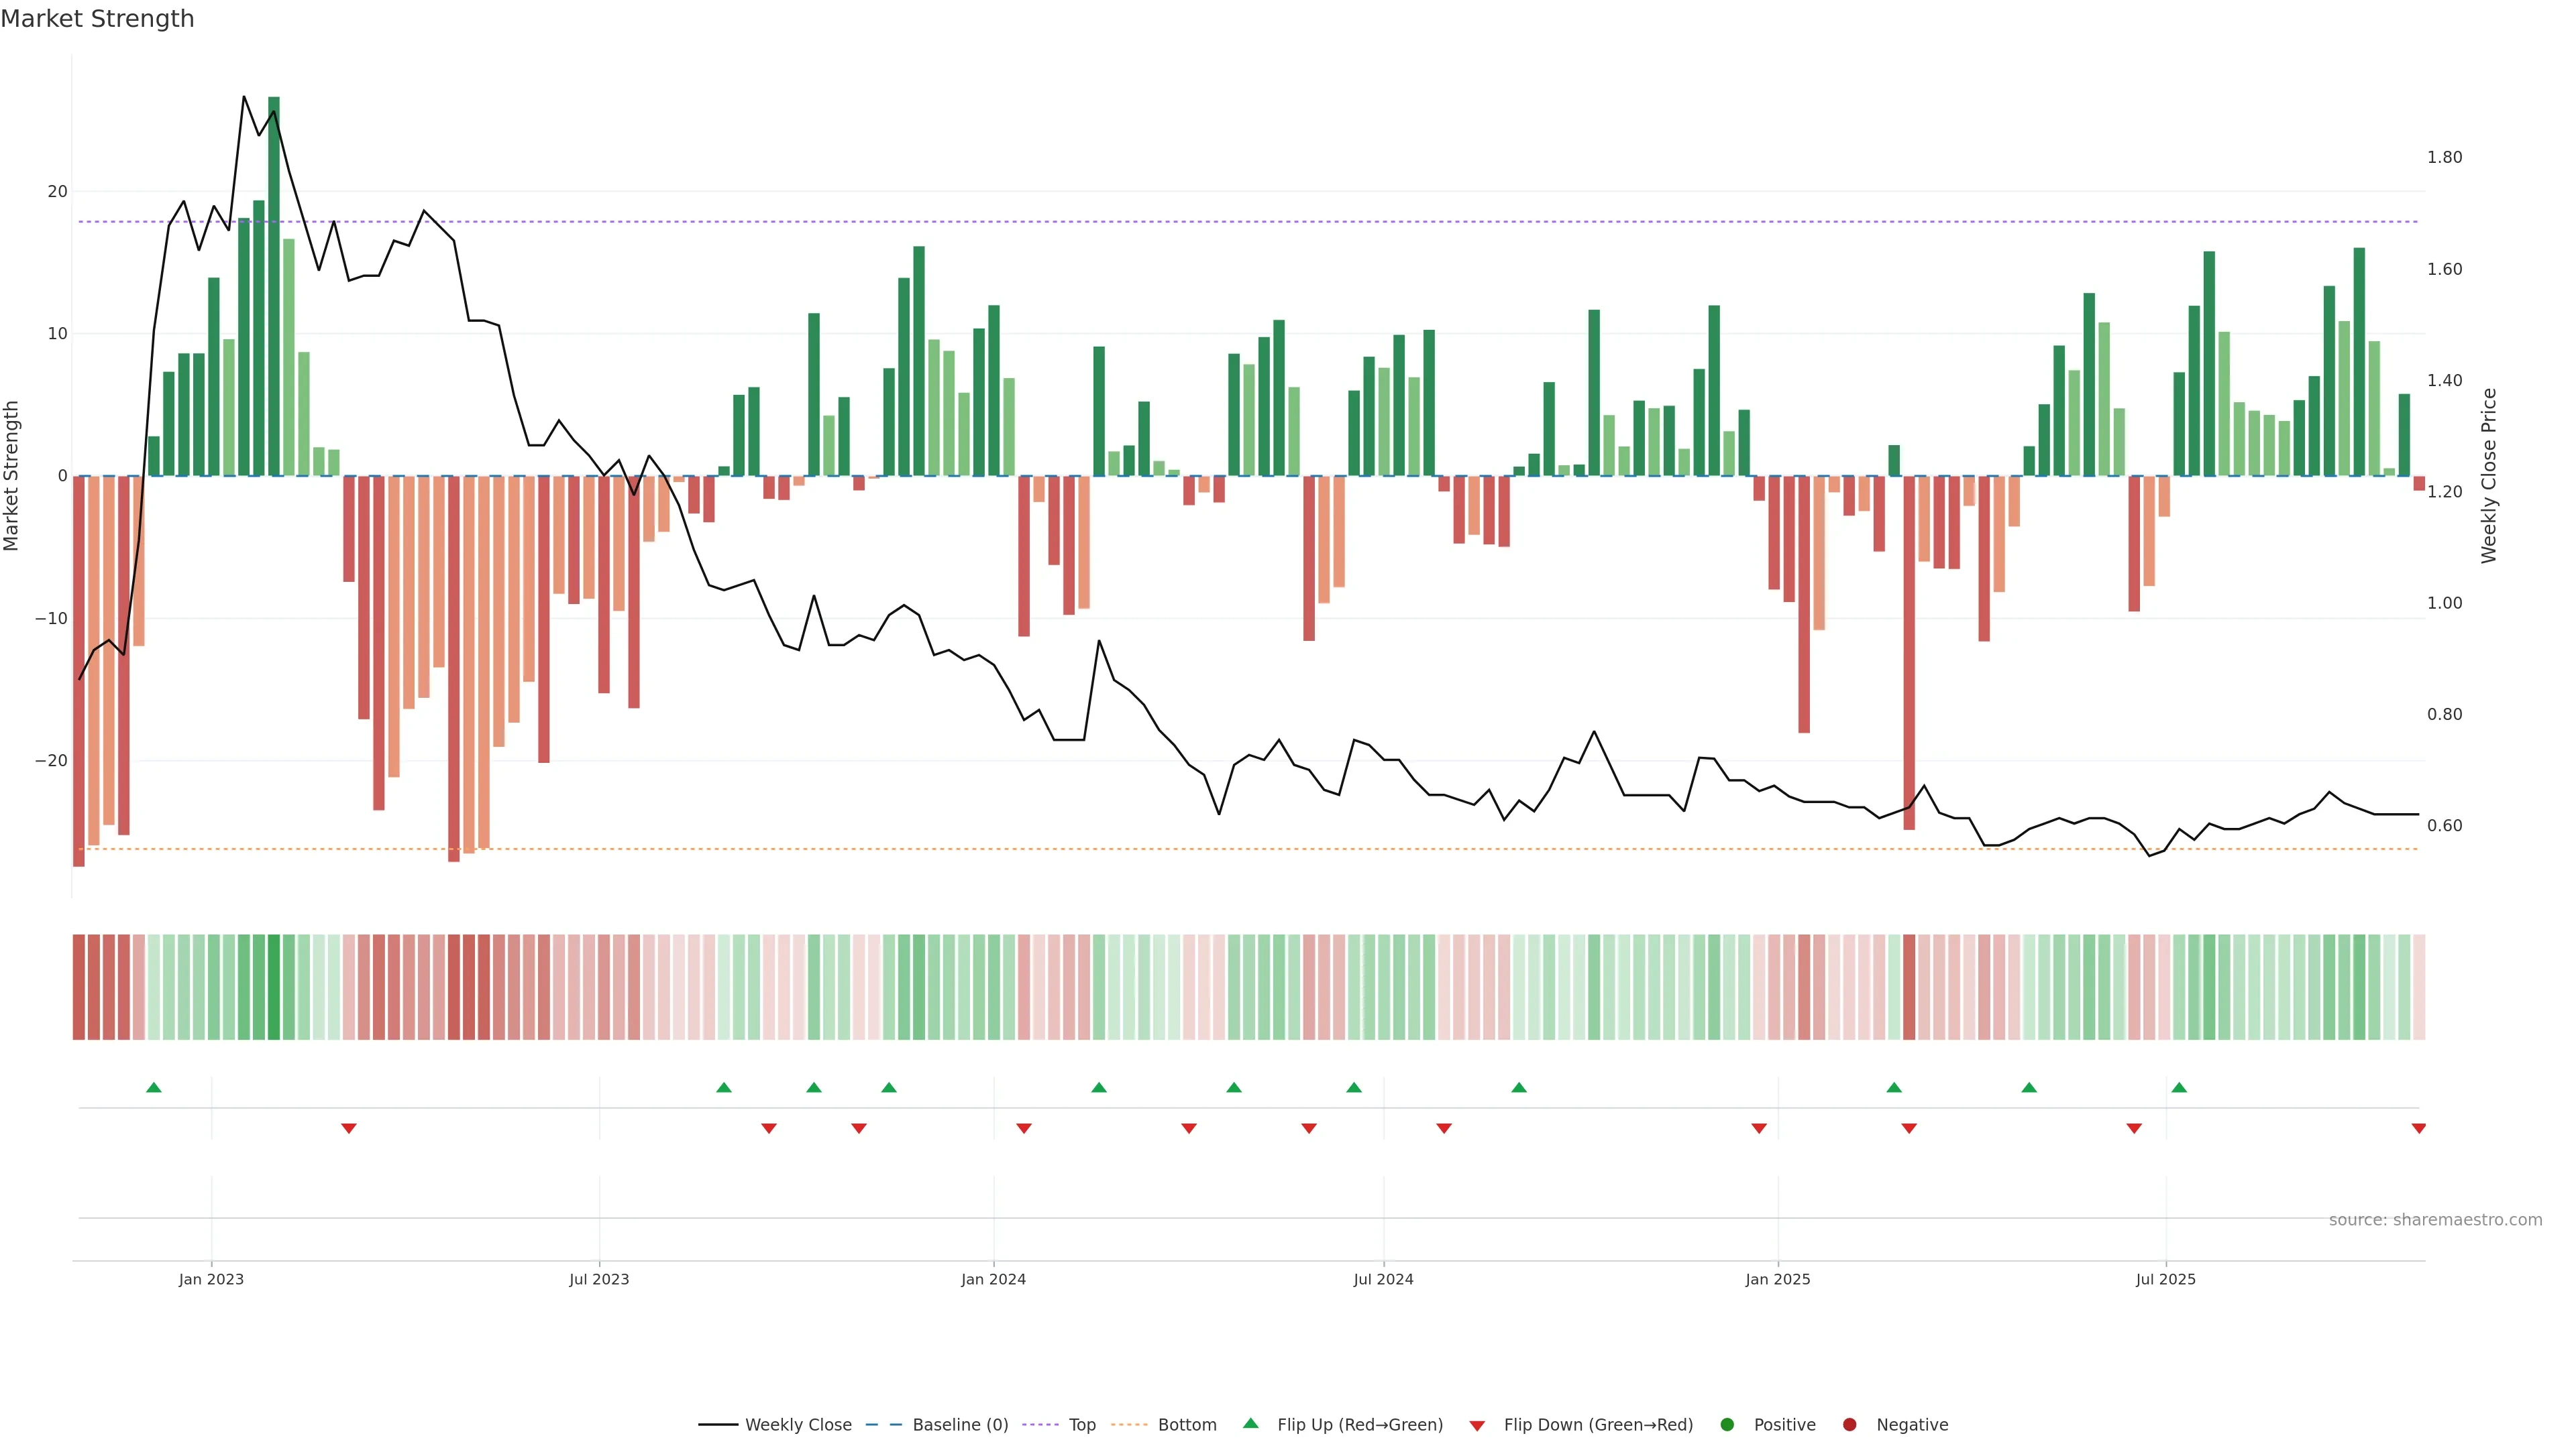This screenshot has height=1448, width=2576.
Task: Click the Weekly Close Price axis title
Action: click(x=2489, y=476)
